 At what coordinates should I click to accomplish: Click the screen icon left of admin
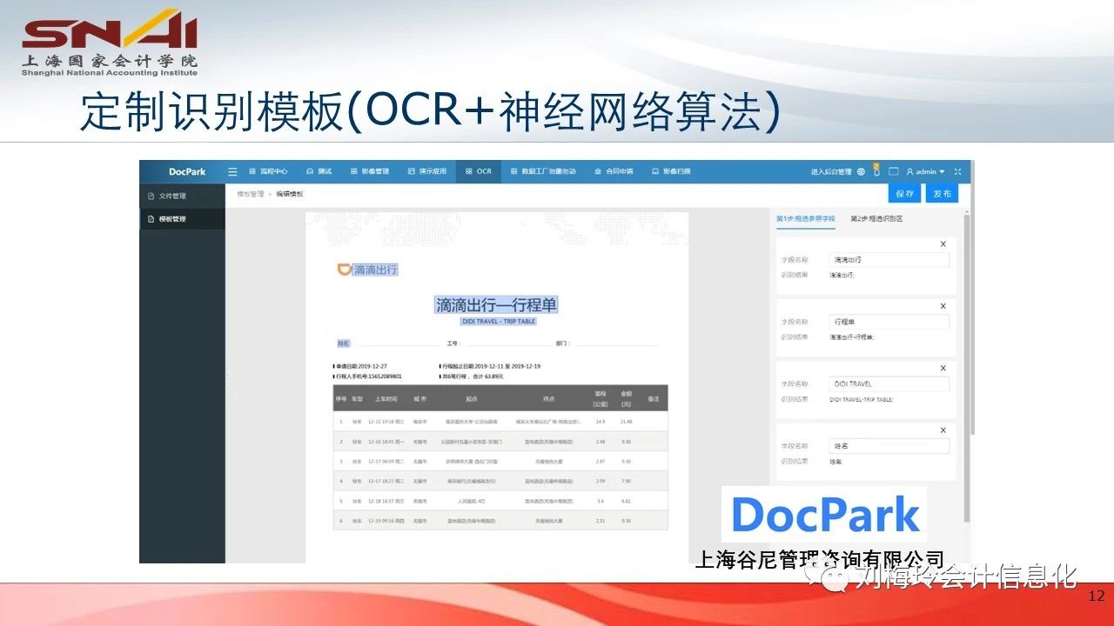(893, 172)
